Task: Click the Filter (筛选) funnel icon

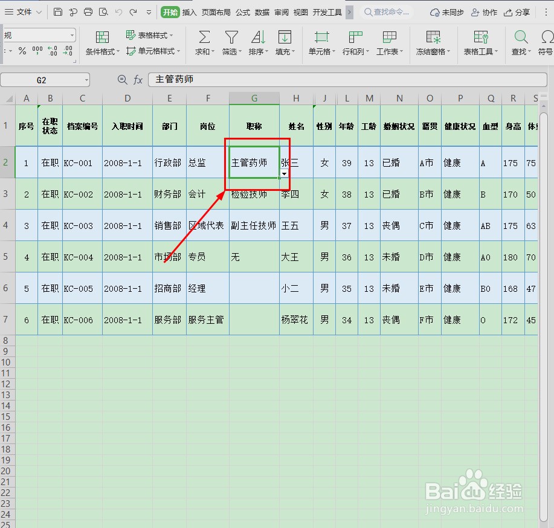Action: click(231, 37)
